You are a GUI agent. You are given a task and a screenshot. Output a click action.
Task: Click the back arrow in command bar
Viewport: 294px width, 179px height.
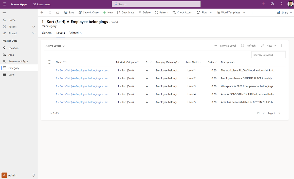(42, 12)
